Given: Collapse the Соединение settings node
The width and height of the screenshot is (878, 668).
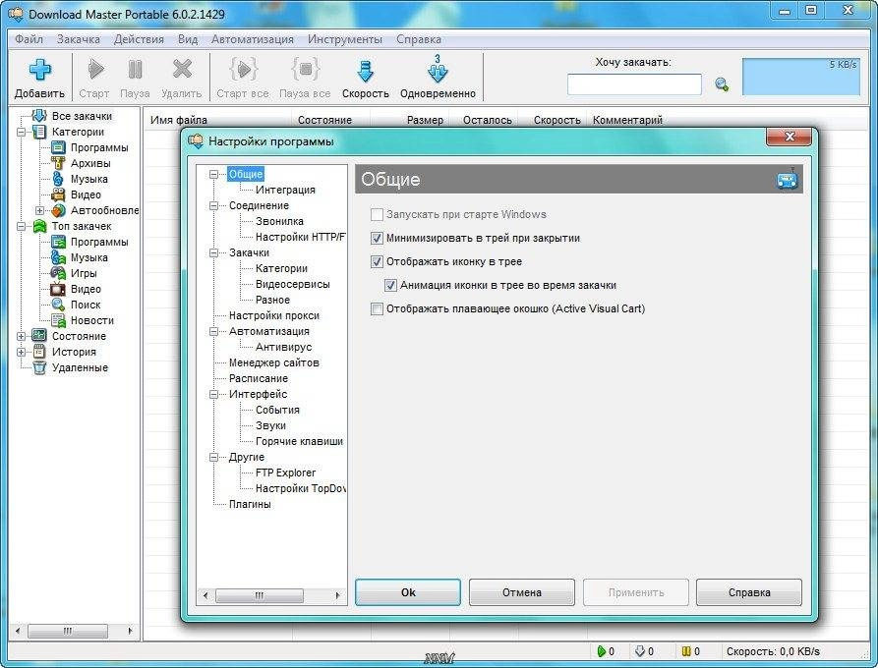Looking at the screenshot, I should 213,205.
